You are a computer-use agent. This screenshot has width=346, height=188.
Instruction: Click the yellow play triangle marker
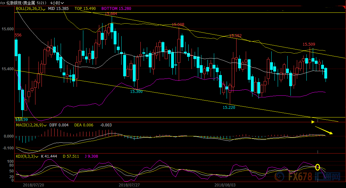[313, 121]
